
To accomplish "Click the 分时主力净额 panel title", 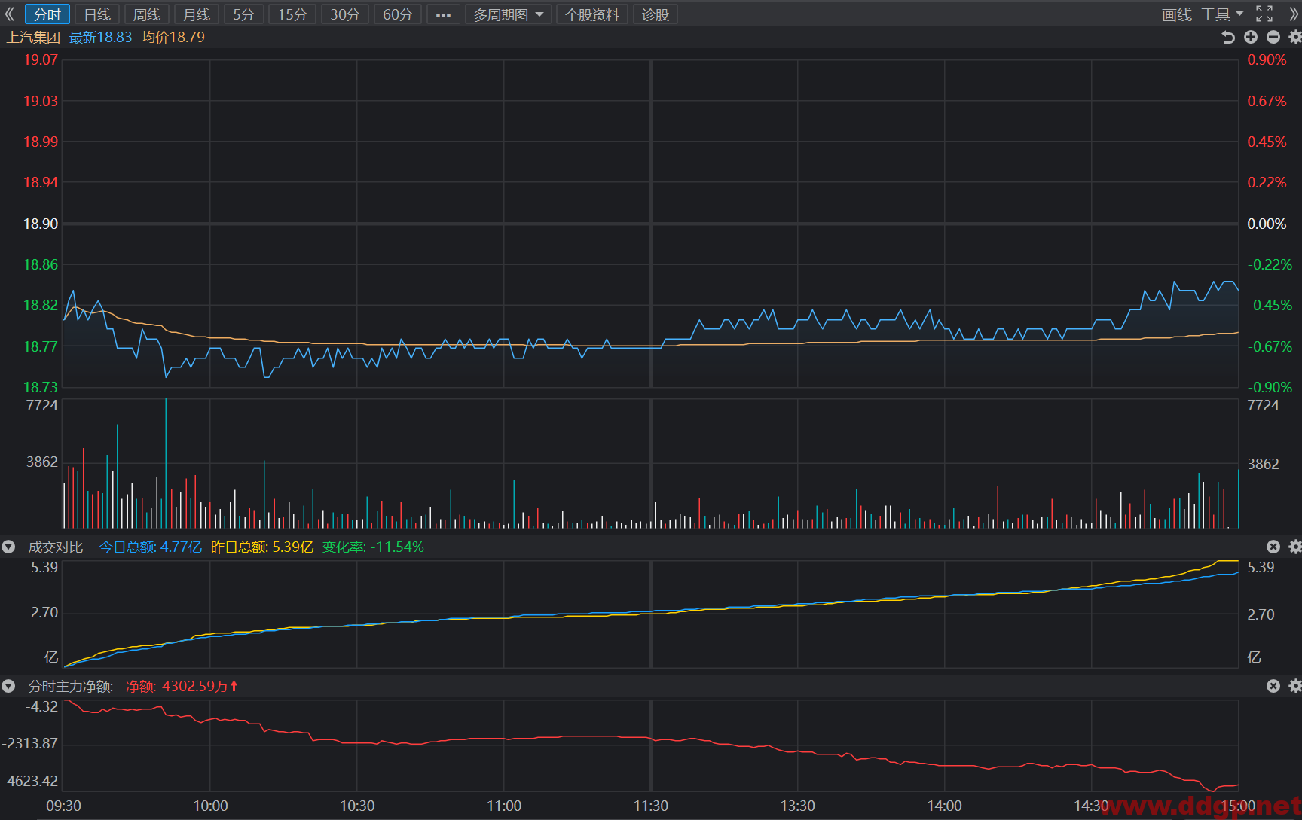I will coord(71,686).
